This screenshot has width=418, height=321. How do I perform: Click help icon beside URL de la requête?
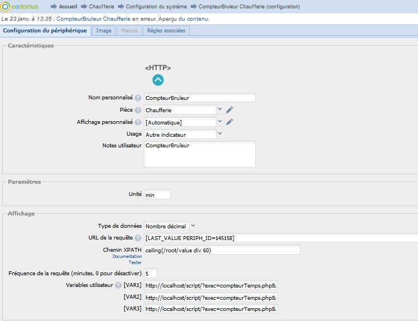(x=138, y=238)
